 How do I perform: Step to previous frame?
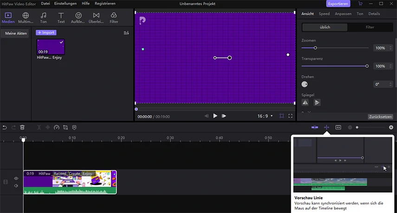click(206, 116)
